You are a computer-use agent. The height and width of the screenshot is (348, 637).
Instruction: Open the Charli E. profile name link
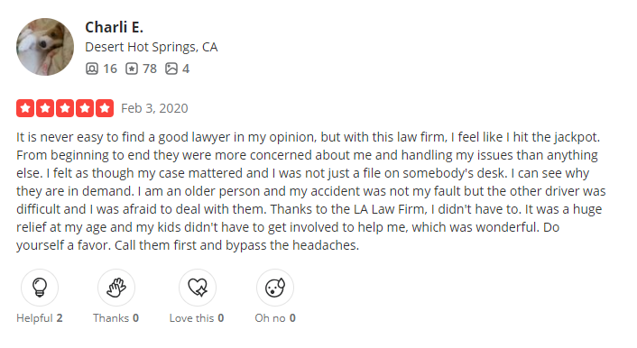pos(115,27)
